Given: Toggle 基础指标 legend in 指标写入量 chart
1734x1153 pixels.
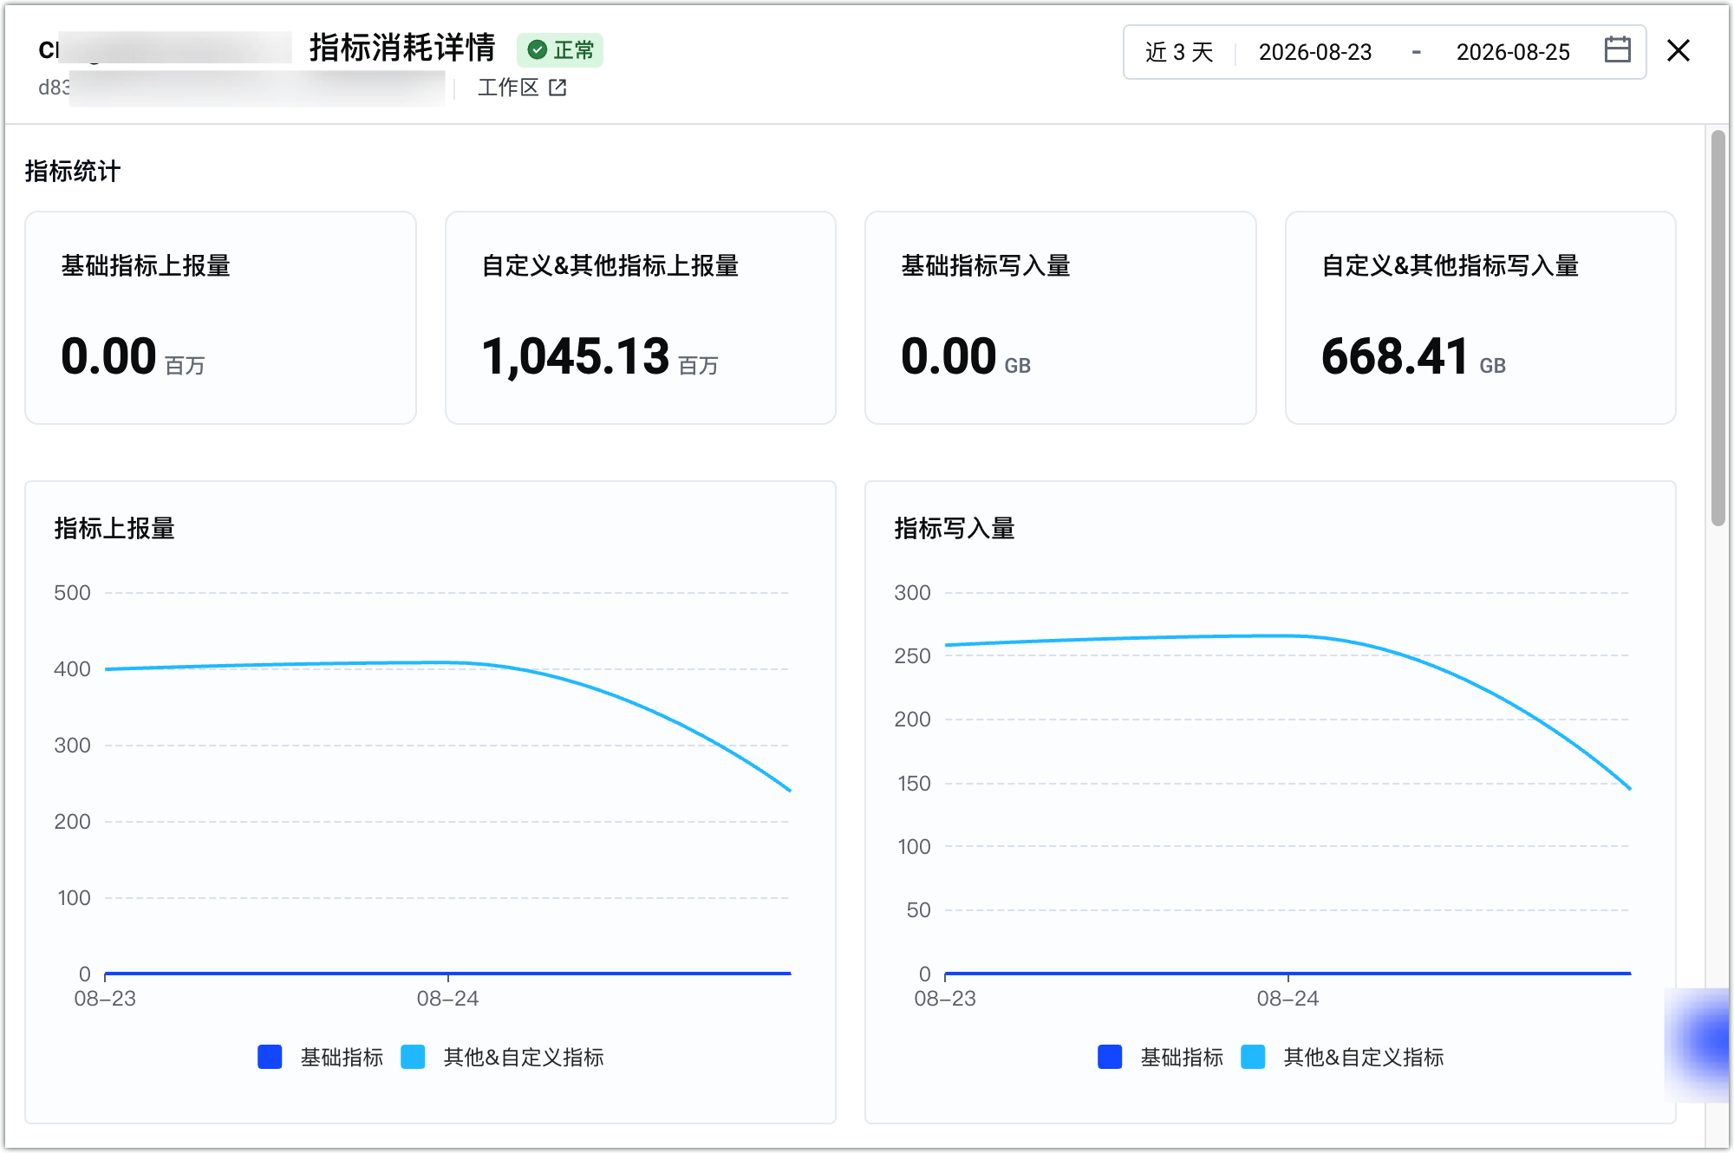Looking at the screenshot, I should [x=1161, y=1057].
